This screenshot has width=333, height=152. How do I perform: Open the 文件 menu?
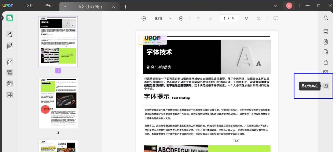tap(30, 6)
